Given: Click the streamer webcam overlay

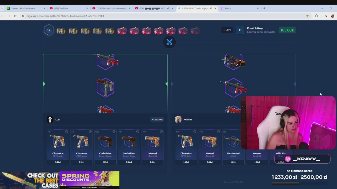Looking at the screenshot, I should pyautogui.click(x=288, y=123).
